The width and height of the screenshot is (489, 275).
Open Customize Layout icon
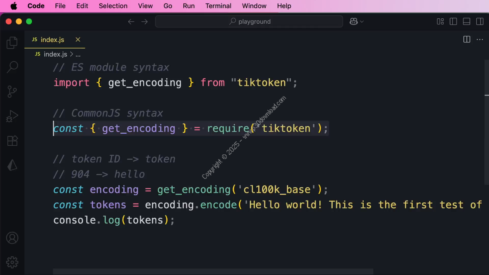[440, 22]
